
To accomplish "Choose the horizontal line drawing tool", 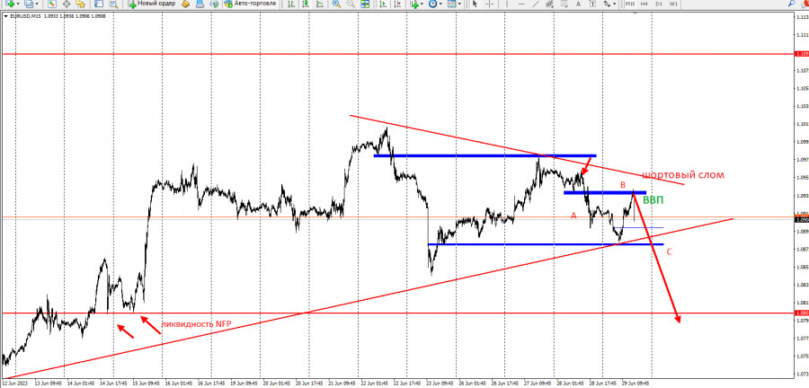I will 520,4.
